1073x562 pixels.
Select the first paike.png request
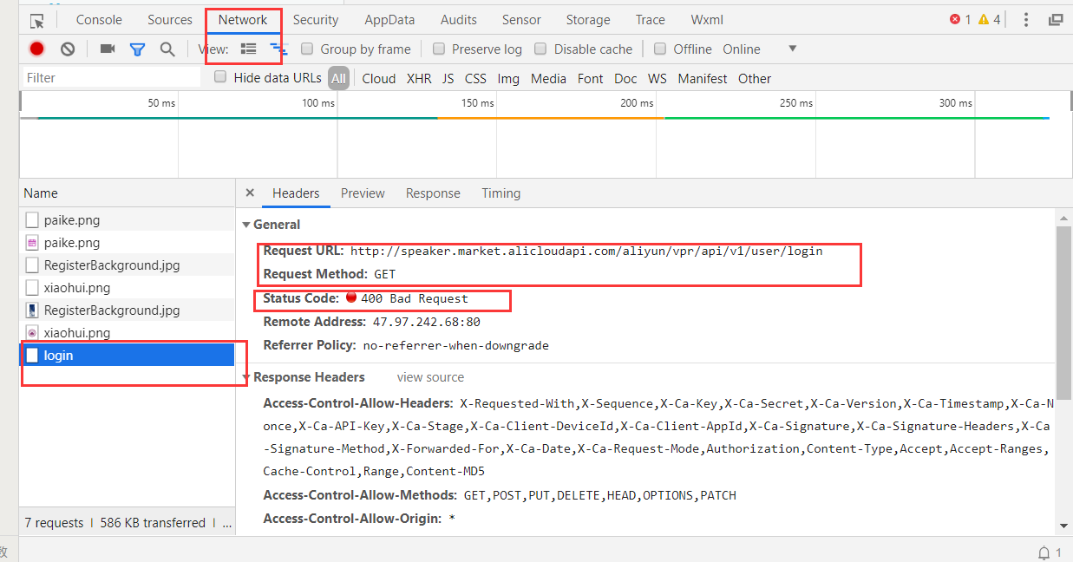click(x=127, y=220)
